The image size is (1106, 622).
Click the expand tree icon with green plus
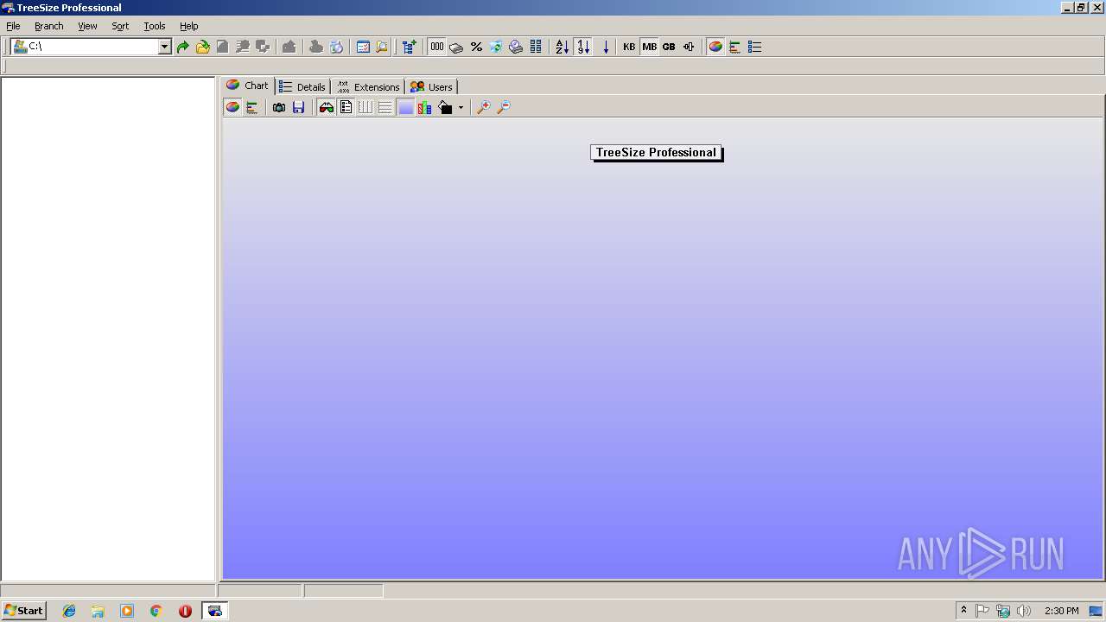410,47
